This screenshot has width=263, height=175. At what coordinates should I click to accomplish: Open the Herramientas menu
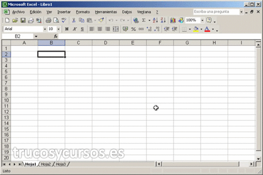pos(106,12)
